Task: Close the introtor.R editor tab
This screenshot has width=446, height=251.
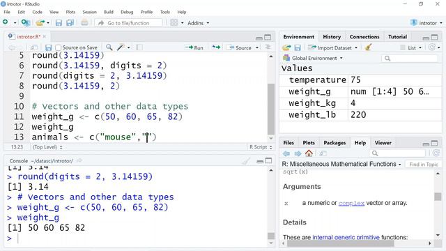Action: [45, 36]
